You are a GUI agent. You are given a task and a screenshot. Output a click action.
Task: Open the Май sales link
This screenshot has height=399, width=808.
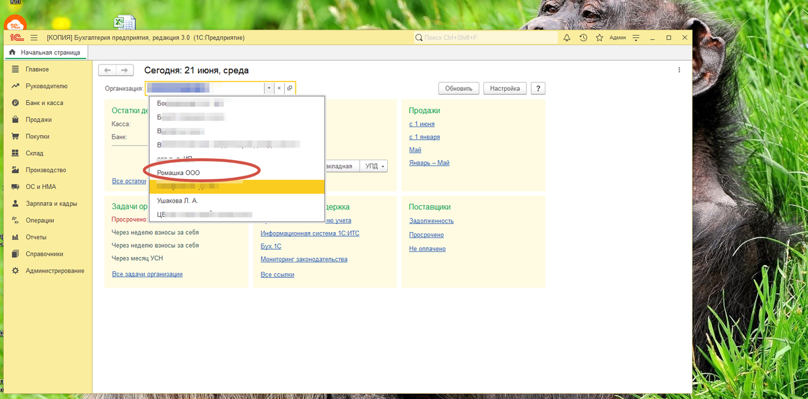[415, 149]
